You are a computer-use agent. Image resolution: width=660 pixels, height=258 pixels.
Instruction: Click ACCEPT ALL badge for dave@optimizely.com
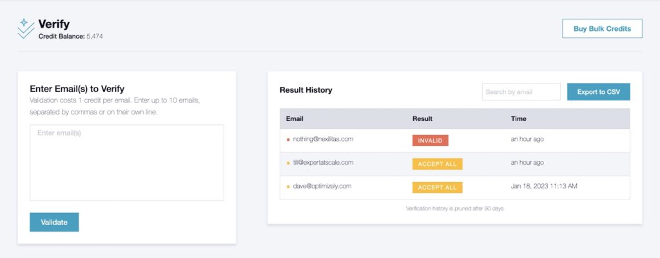coord(438,187)
